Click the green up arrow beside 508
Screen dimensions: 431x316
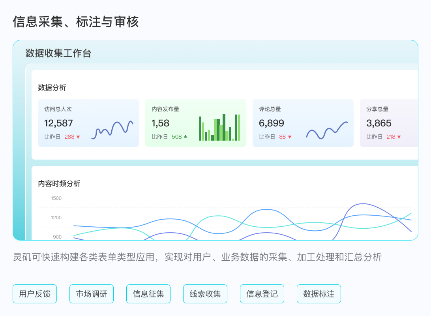[186, 136]
